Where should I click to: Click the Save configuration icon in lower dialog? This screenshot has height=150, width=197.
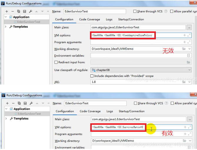click(x=25, y=103)
